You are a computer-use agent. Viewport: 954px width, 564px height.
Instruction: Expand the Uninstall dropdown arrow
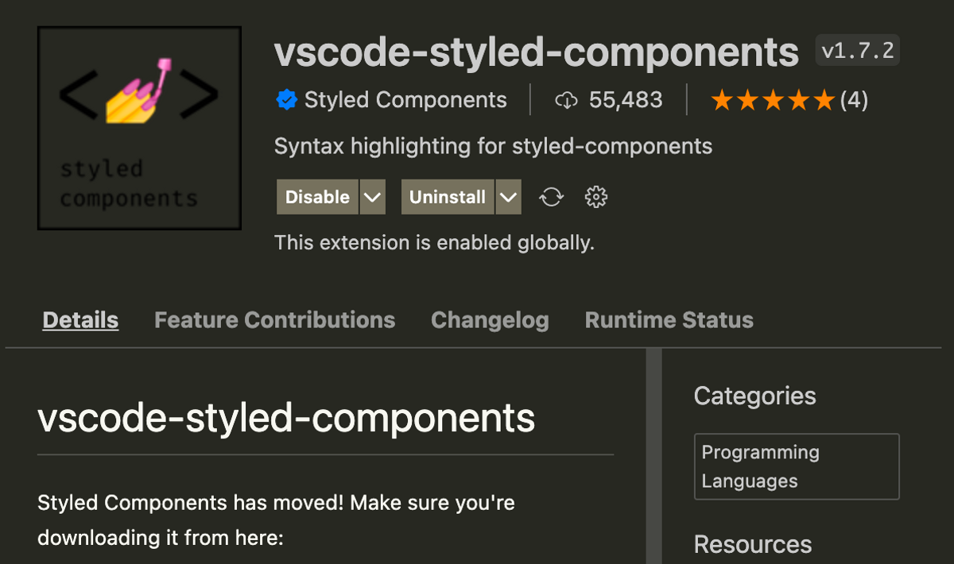509,197
